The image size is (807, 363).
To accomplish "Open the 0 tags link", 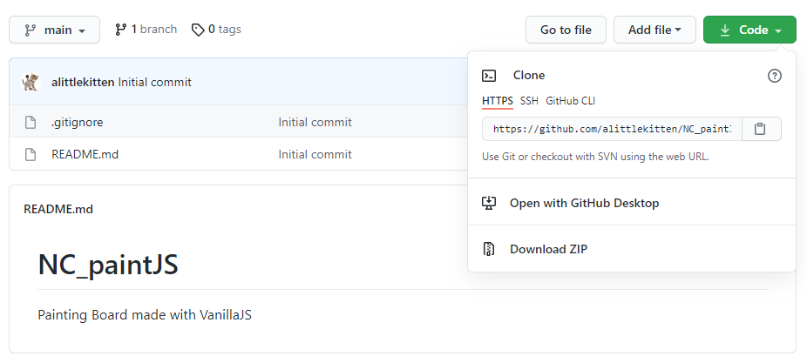I will point(216,30).
